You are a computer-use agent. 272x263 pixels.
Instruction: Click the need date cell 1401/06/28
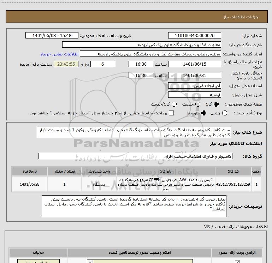pos(30,184)
